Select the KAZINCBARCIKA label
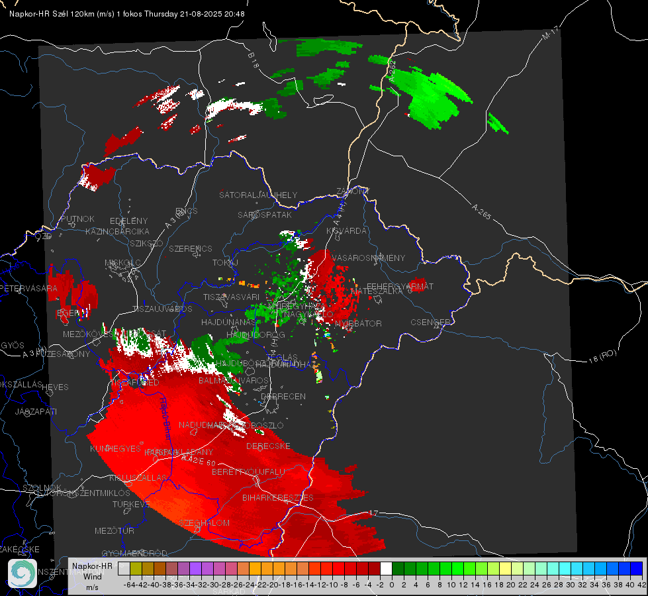 pyautogui.click(x=117, y=231)
